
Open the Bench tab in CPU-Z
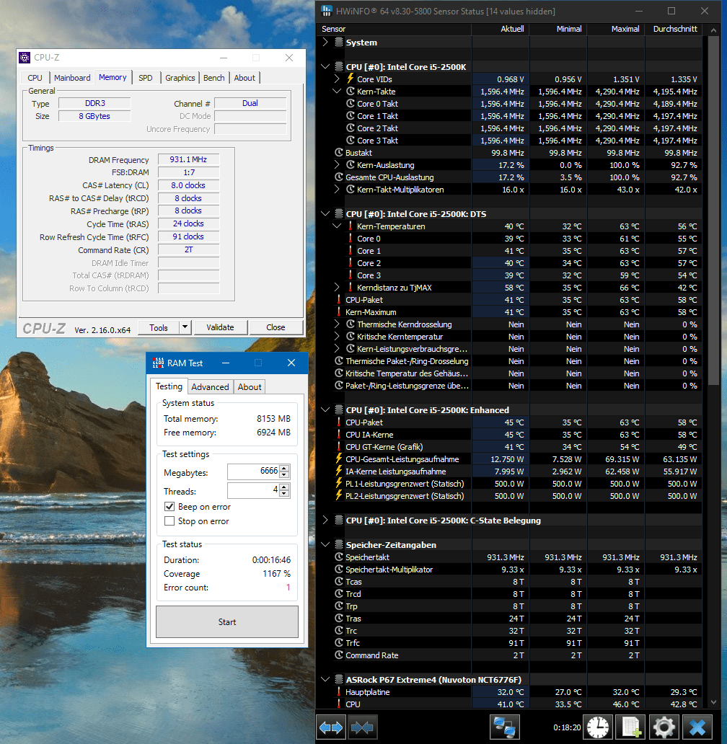pos(214,78)
